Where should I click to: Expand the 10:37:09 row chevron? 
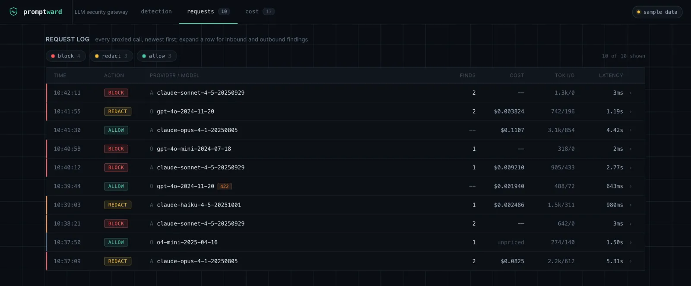(631, 261)
